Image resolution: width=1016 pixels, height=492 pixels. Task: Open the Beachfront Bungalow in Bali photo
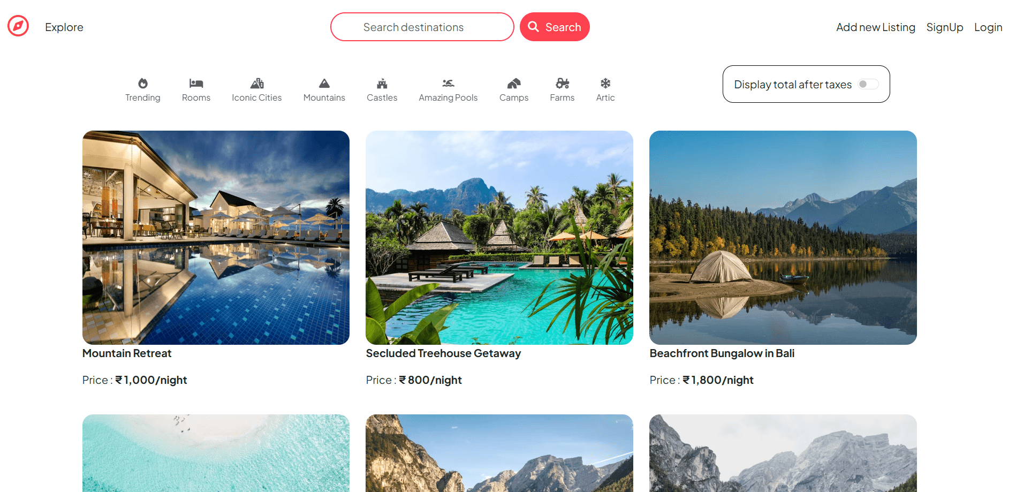coord(783,238)
